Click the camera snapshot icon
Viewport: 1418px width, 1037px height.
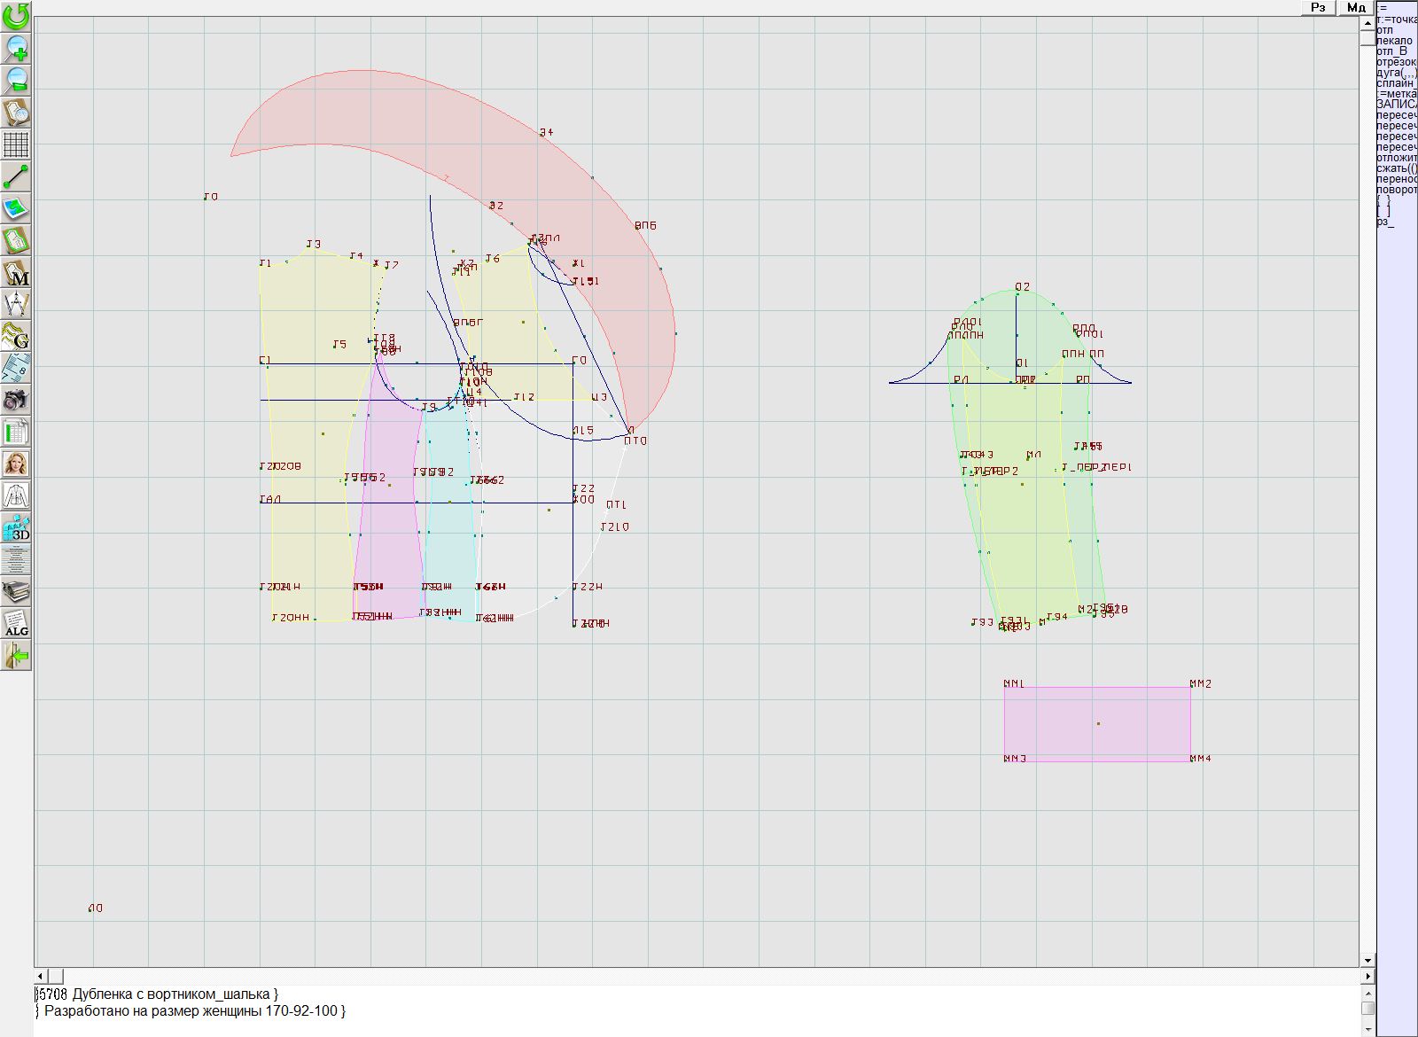pyautogui.click(x=16, y=400)
